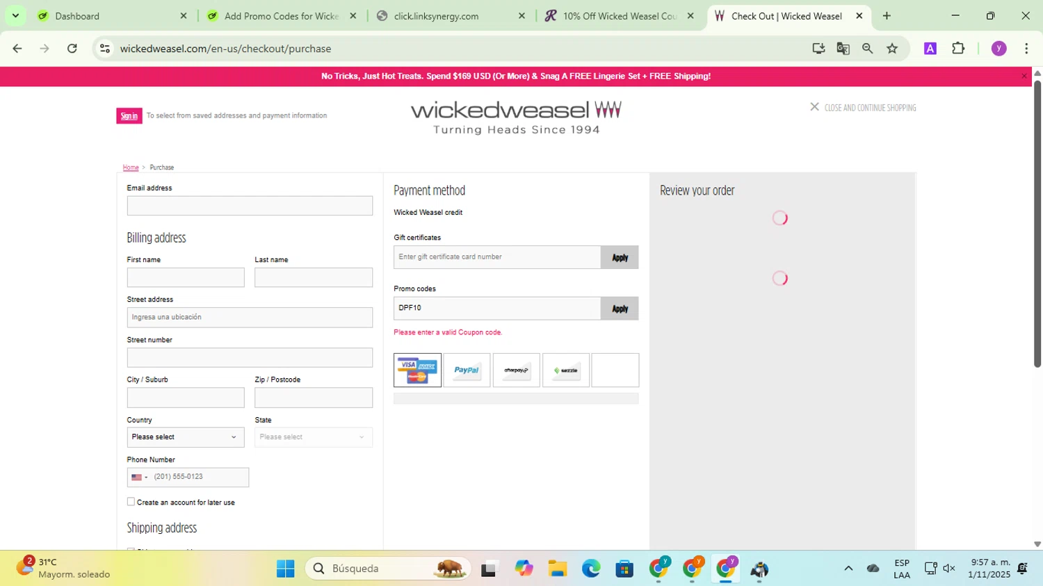Click the First name field
Image resolution: width=1043 pixels, height=586 pixels.
tap(186, 277)
